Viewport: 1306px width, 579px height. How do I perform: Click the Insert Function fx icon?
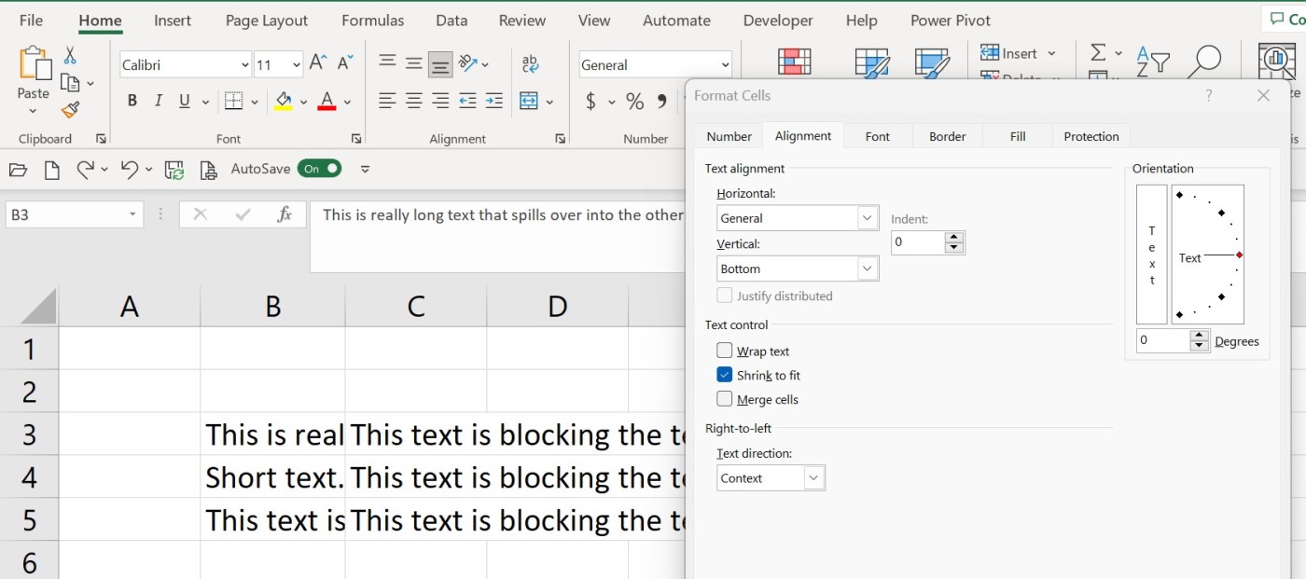[x=285, y=214]
